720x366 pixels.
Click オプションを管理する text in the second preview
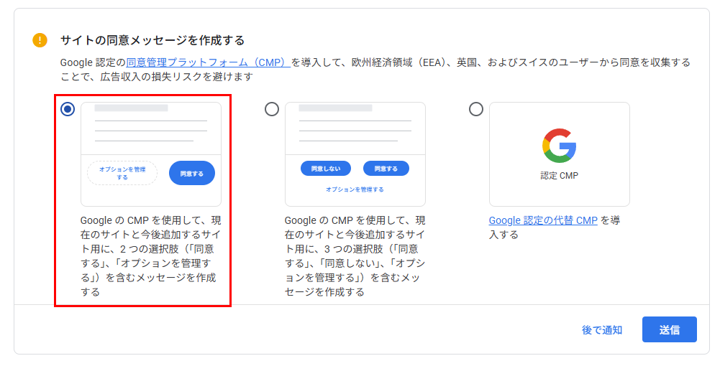coord(355,189)
